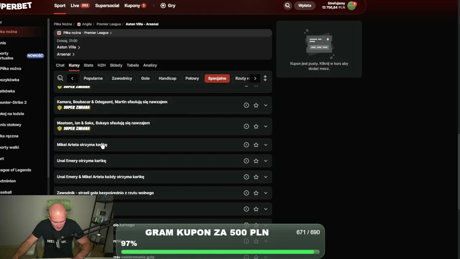
Task: Favorite the Maatsen & Saka foul market
Action: [x=256, y=126]
